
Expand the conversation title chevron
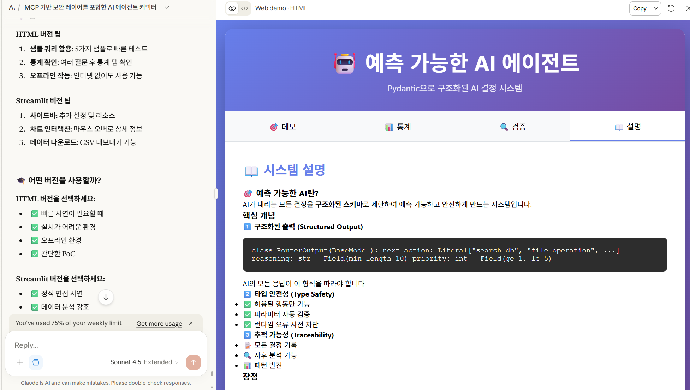[x=167, y=7]
